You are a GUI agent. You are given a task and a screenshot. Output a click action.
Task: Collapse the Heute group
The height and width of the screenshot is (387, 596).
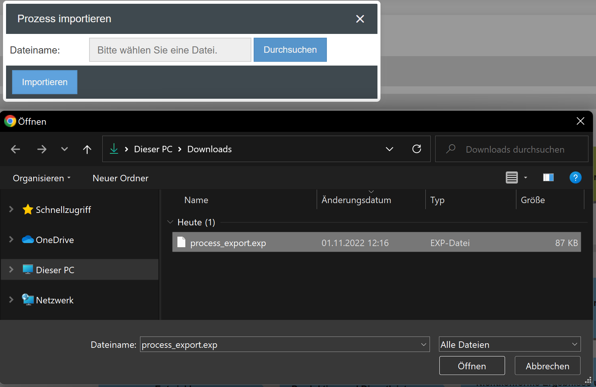click(x=170, y=222)
